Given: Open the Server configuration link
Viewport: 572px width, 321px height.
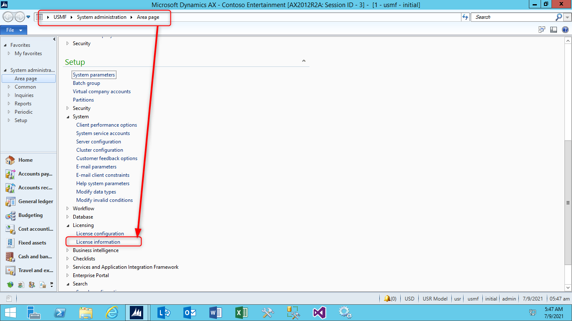Looking at the screenshot, I should click(98, 142).
